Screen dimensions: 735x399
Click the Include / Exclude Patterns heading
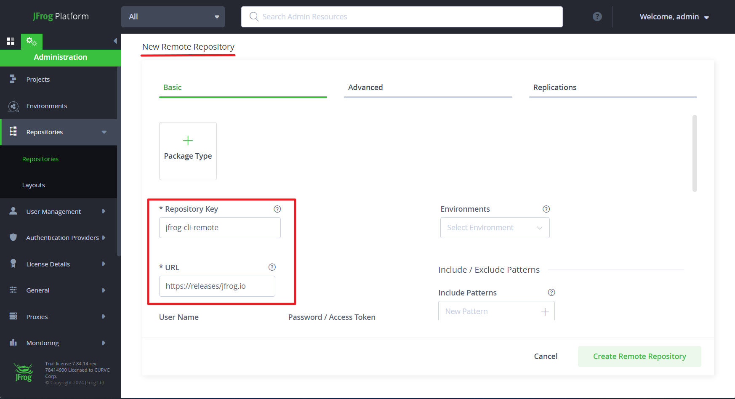pyautogui.click(x=489, y=270)
